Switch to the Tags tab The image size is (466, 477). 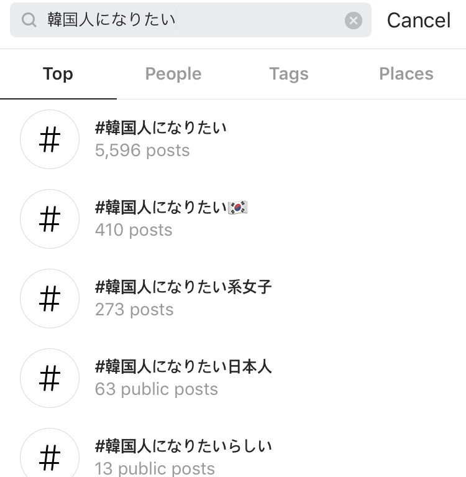coord(289,74)
